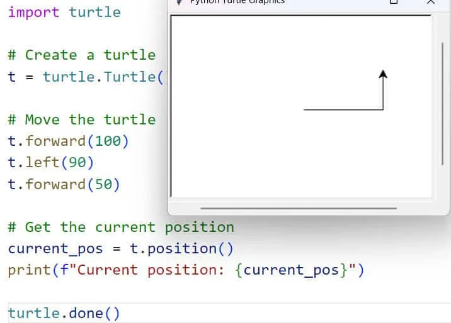
Task: Click the vertical line segment drawn by turtle
Action: 383,96
